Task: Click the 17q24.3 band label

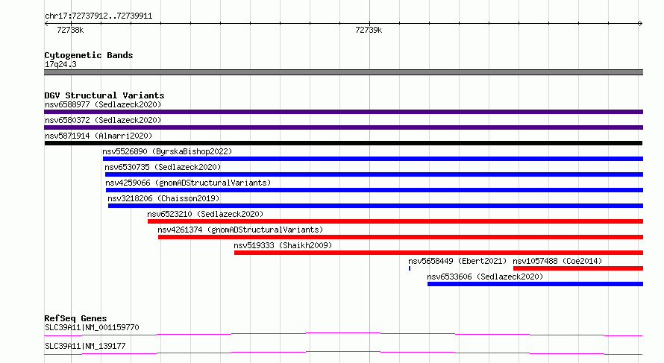Action: [60, 64]
